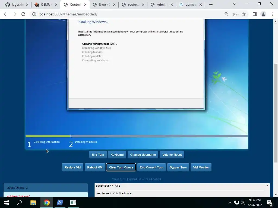Viewport: 278px width, 208px height.
Task: Click End Current Turn button
Action: (151, 167)
